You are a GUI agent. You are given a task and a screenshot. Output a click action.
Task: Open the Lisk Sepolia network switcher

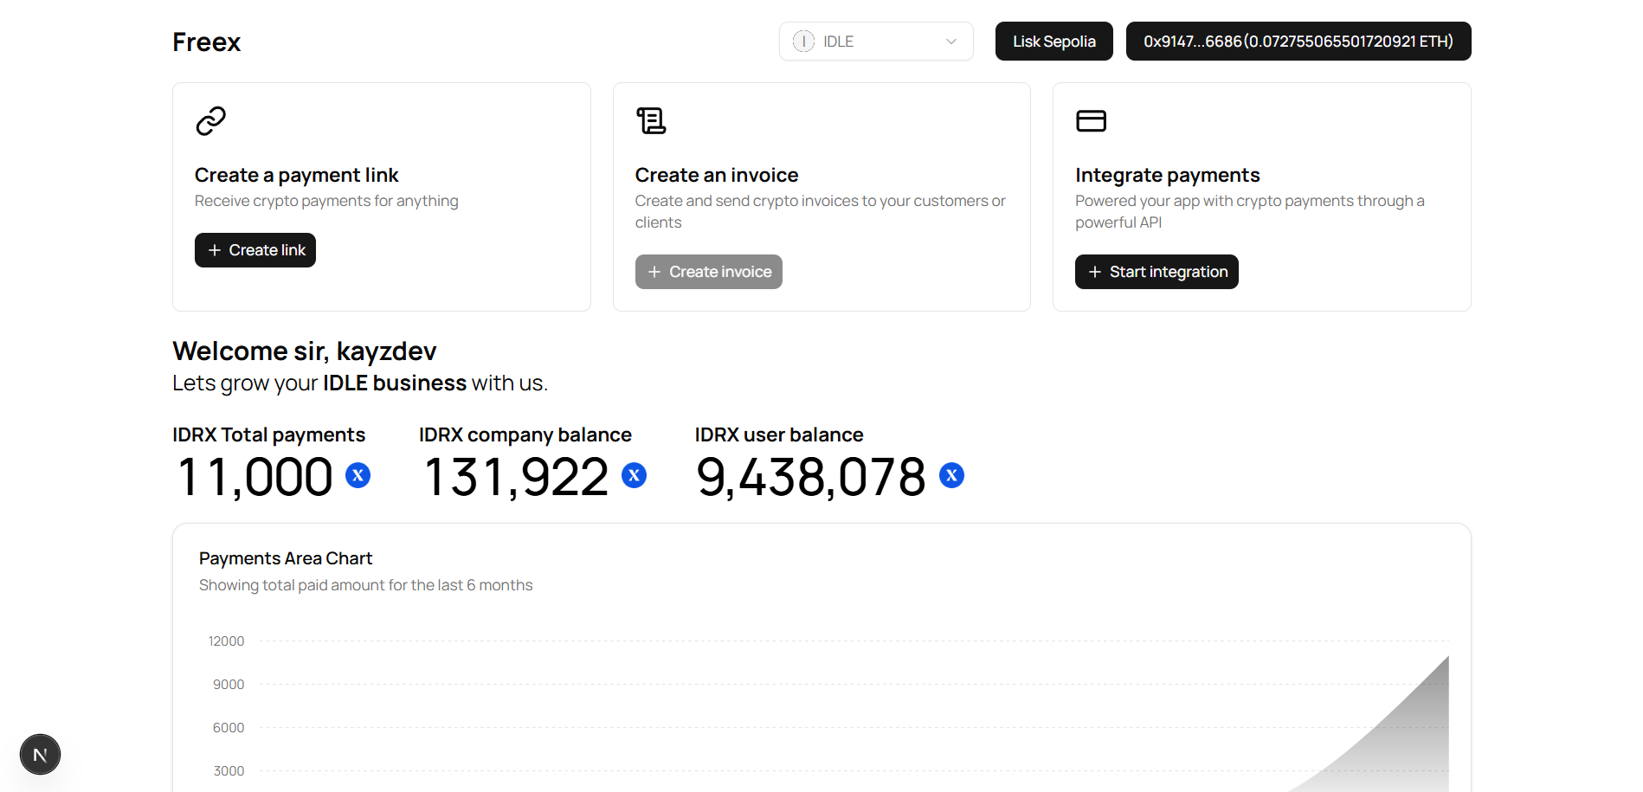click(1053, 42)
